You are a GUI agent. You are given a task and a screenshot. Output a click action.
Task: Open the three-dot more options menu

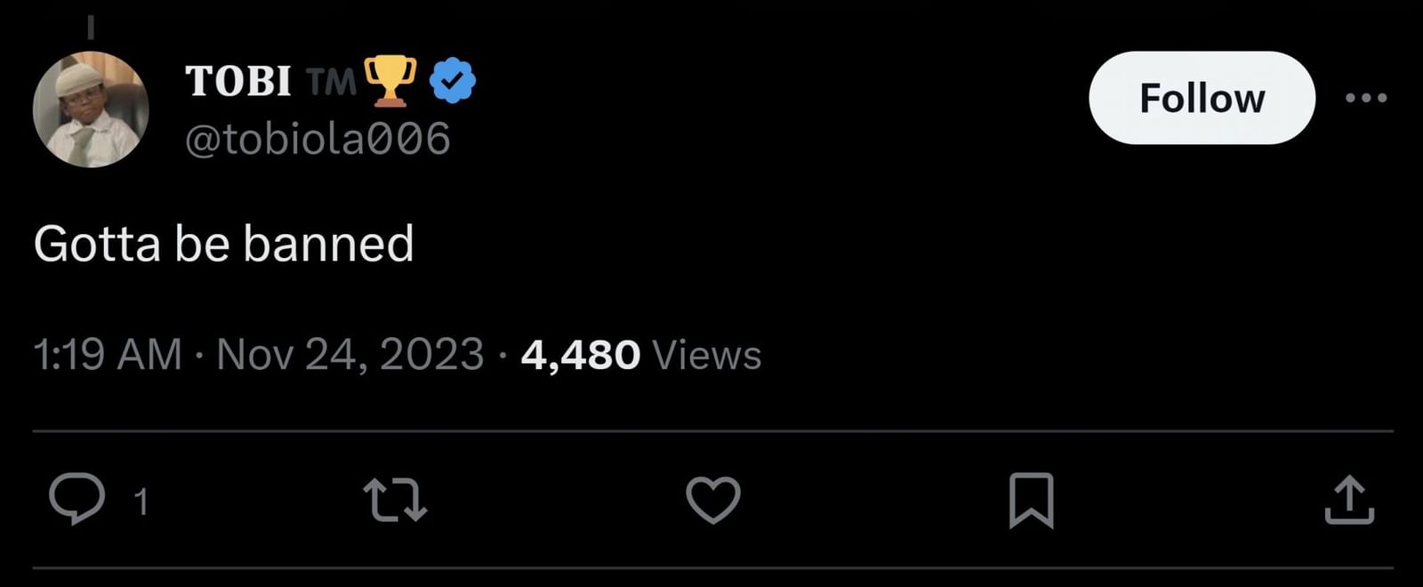coord(1366,98)
